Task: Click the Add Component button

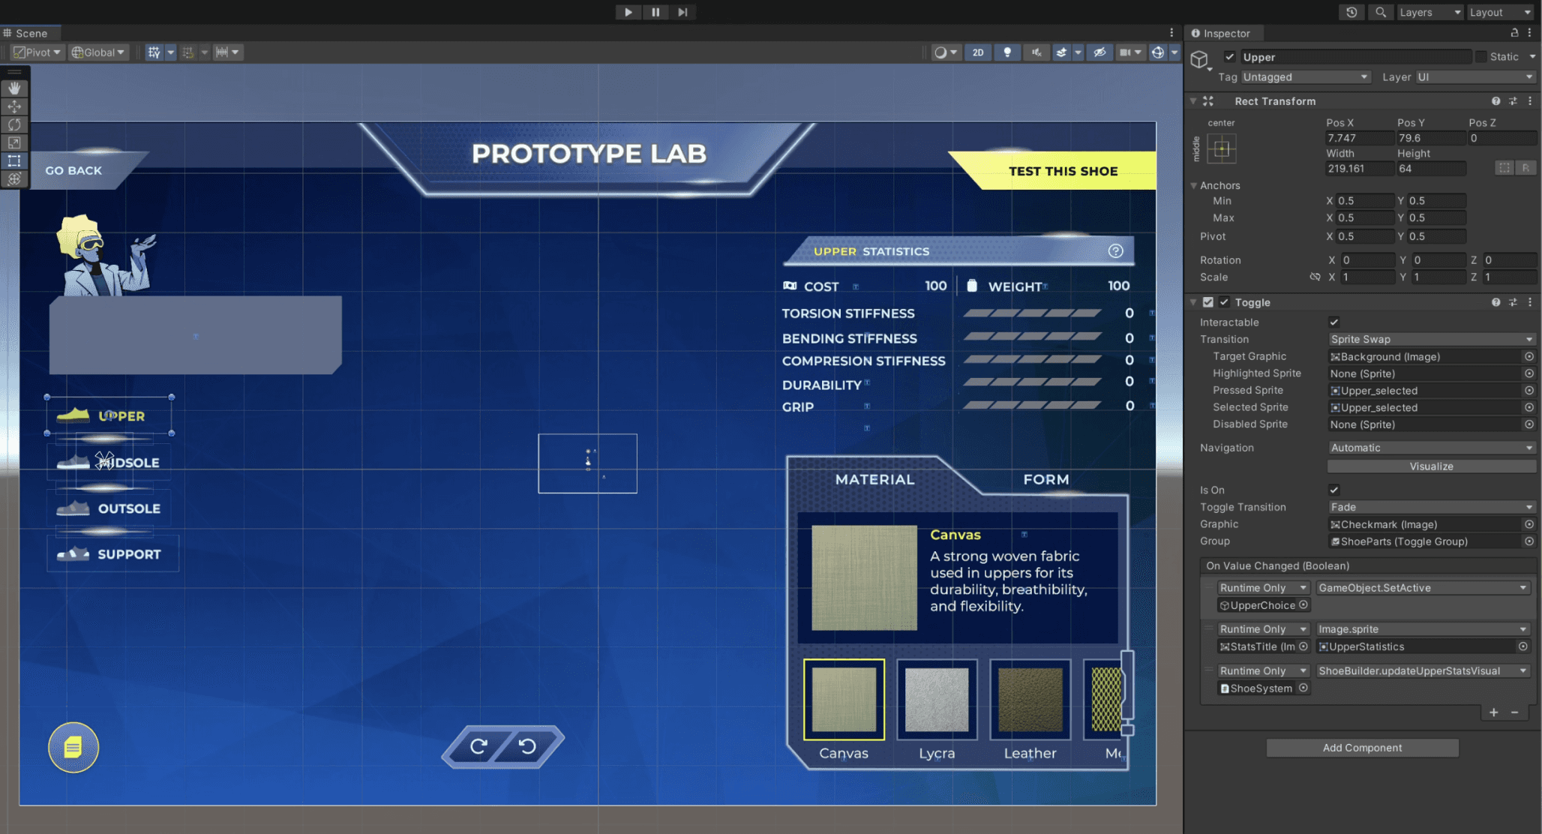Action: pos(1362,748)
